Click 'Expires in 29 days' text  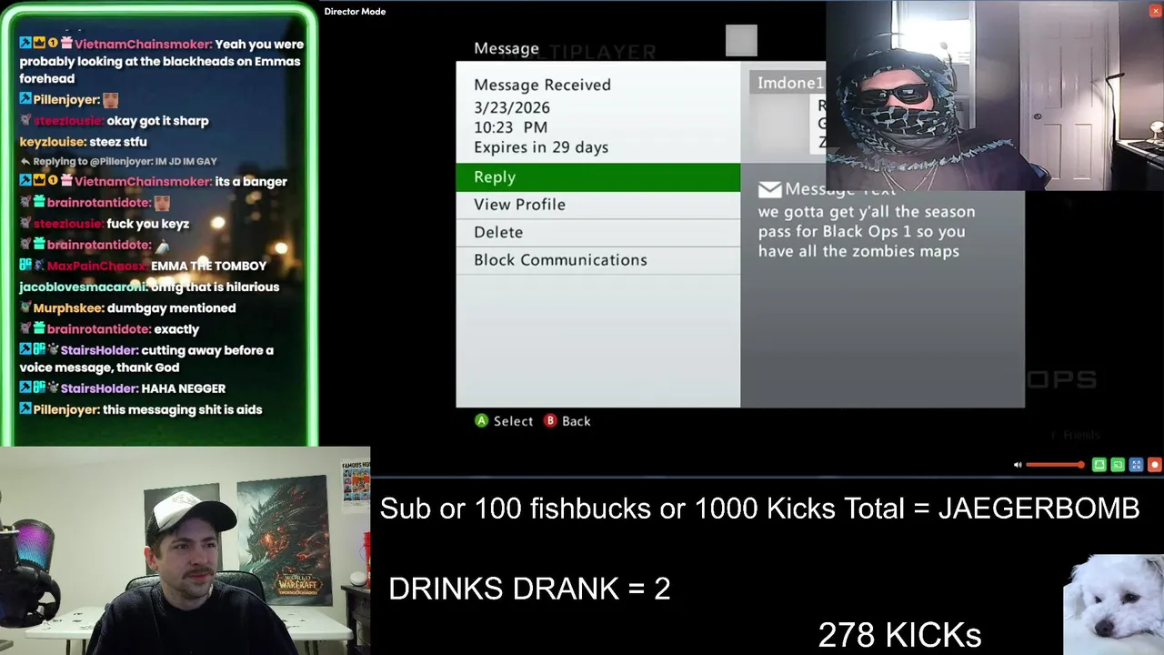[x=541, y=147]
